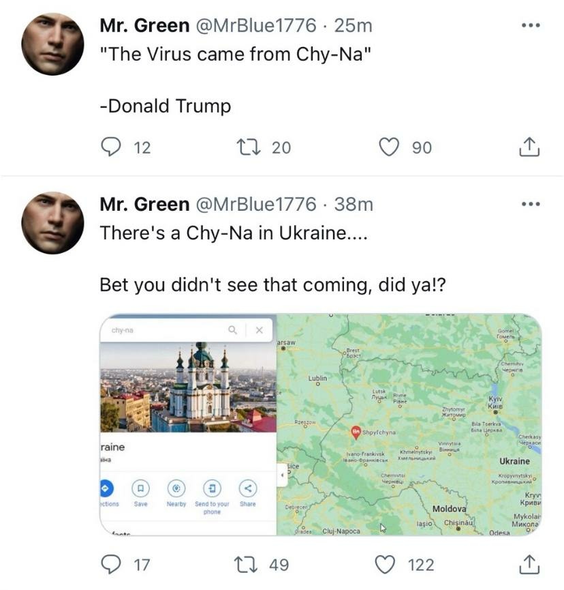
Task: Click the Save icon in the map panel
Action: [140, 488]
